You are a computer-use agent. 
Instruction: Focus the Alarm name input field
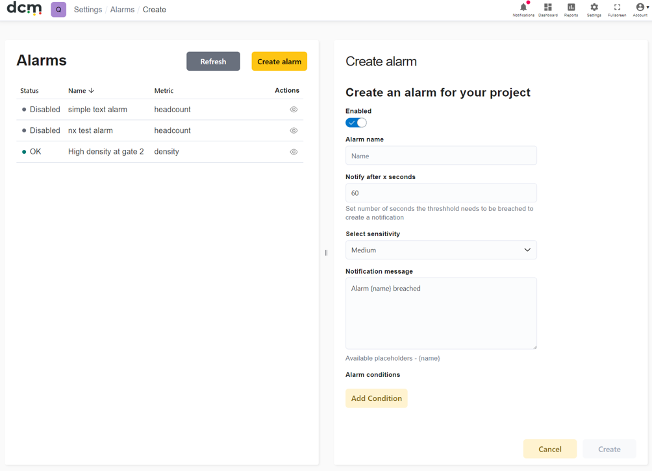[x=441, y=156]
